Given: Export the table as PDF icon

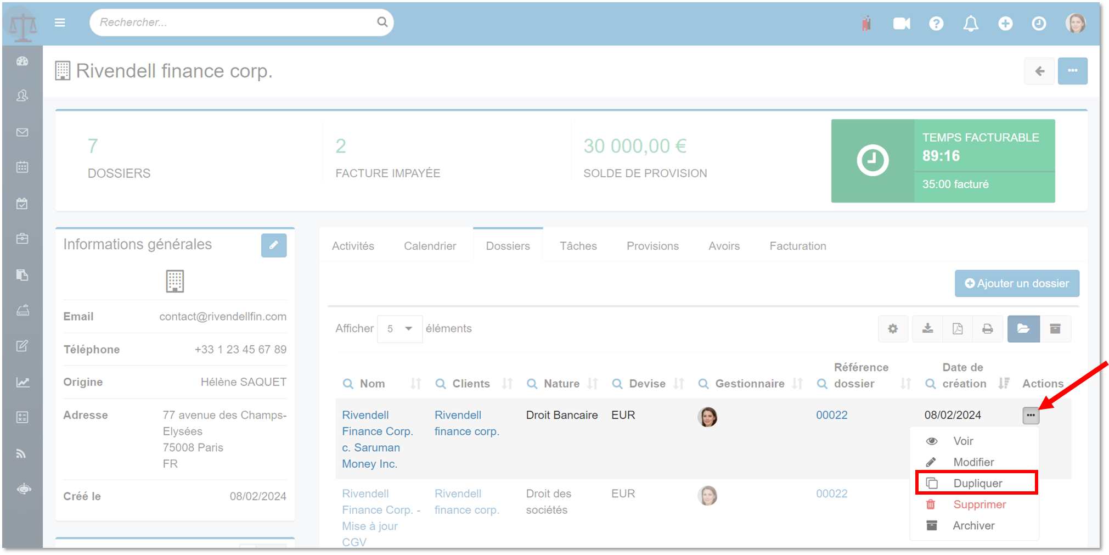Looking at the screenshot, I should pos(958,329).
